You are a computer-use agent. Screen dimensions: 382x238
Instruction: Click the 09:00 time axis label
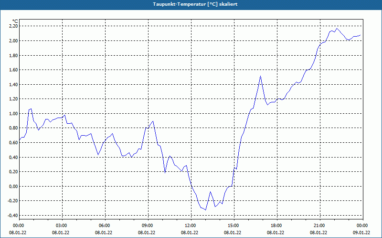tap(149, 226)
